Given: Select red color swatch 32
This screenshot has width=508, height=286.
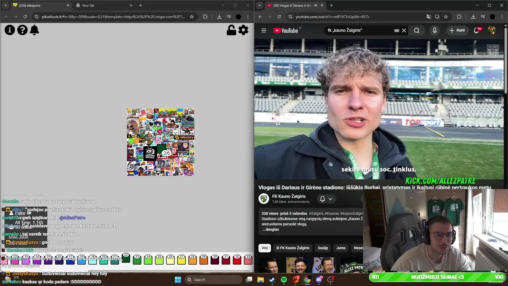Looking at the screenshot, I should (x=237, y=260).
